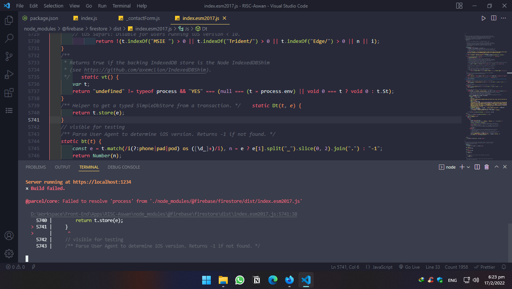Click the Dt method breadcrumb item
Screen dimensions: 512x289
pyautogui.click(x=201, y=29)
